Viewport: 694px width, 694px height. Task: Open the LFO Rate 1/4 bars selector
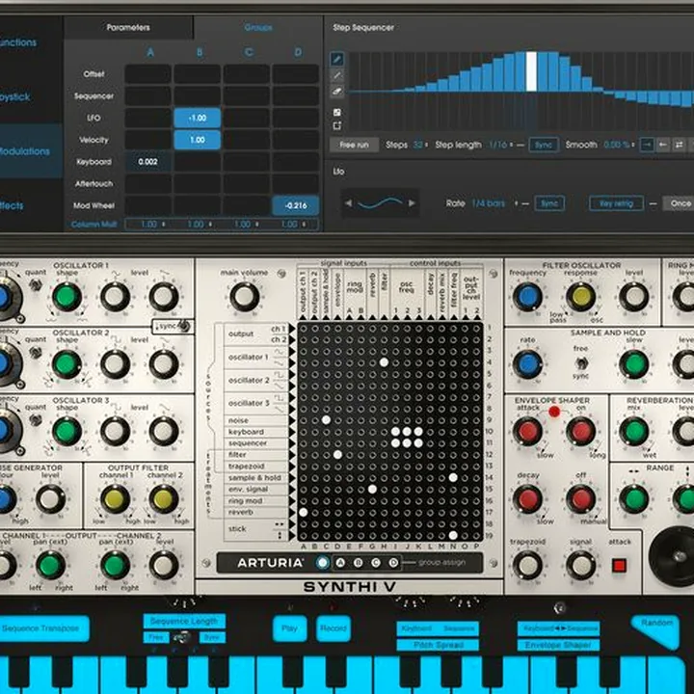click(x=494, y=203)
